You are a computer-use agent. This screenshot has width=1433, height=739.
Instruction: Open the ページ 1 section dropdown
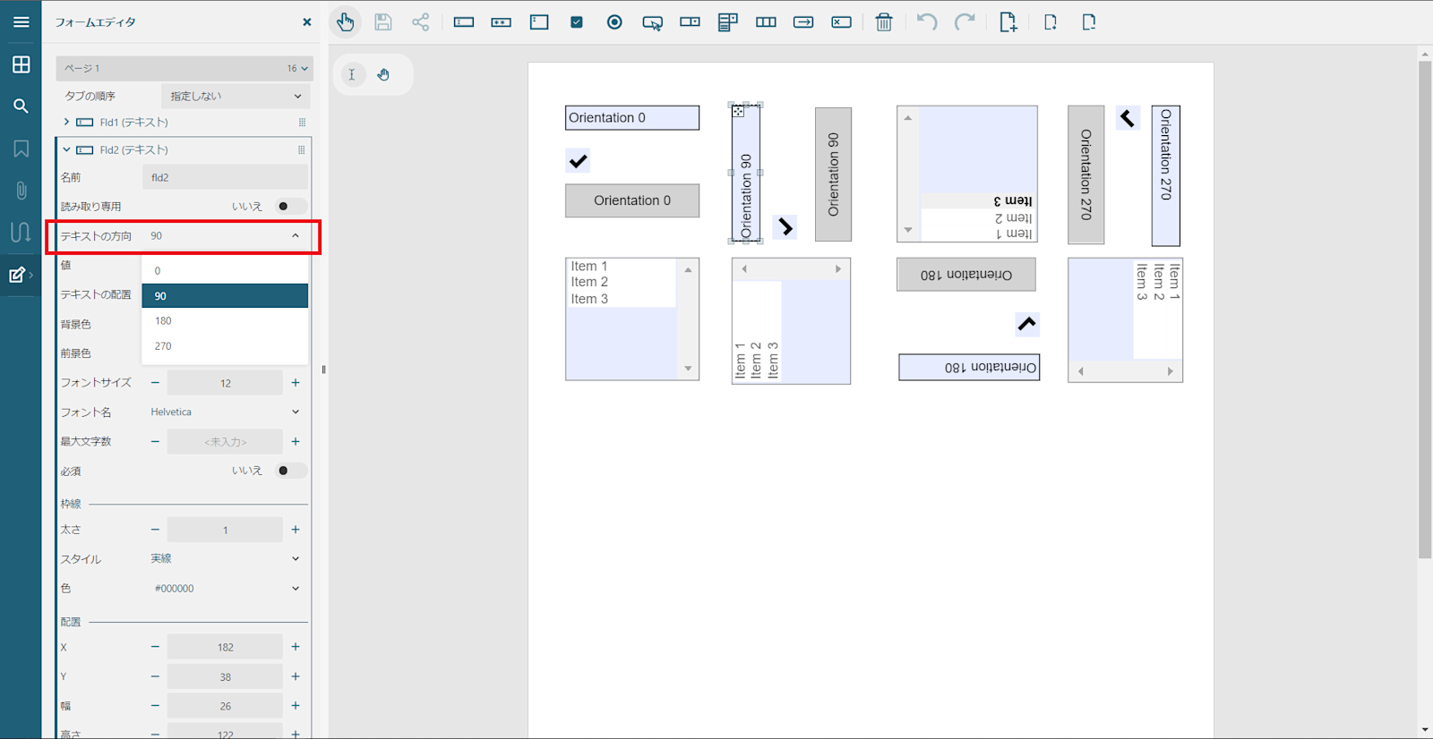tap(184, 68)
